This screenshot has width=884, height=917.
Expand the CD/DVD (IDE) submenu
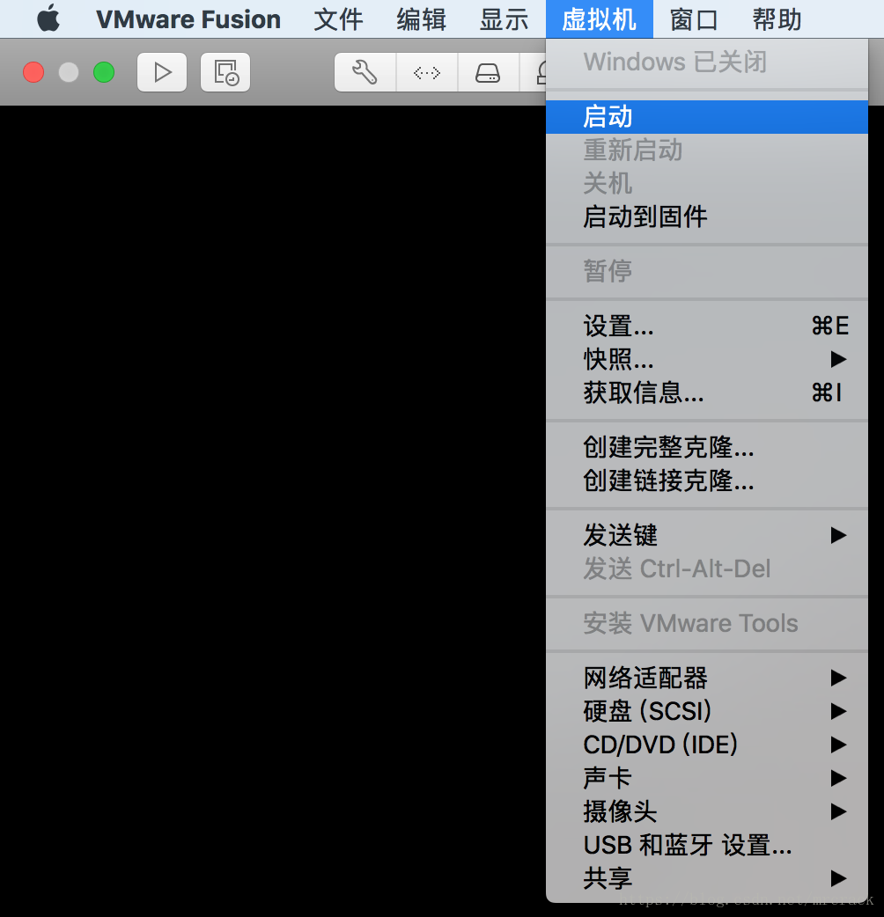coord(707,745)
